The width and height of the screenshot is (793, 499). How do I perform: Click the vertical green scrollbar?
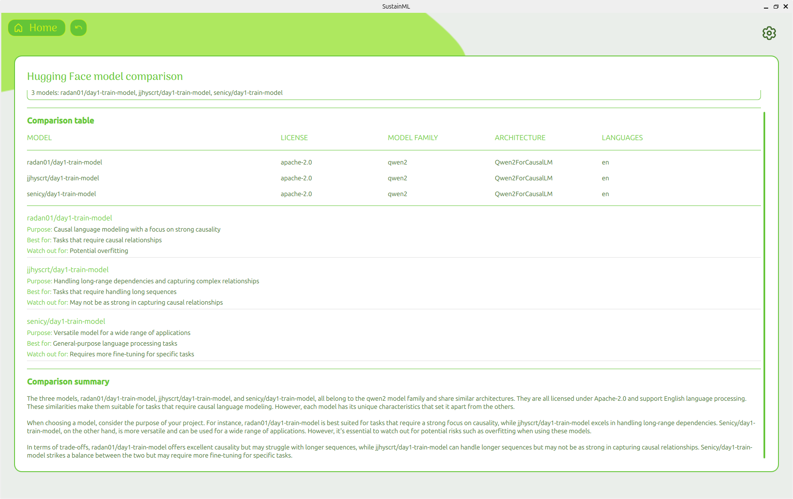(x=764, y=285)
